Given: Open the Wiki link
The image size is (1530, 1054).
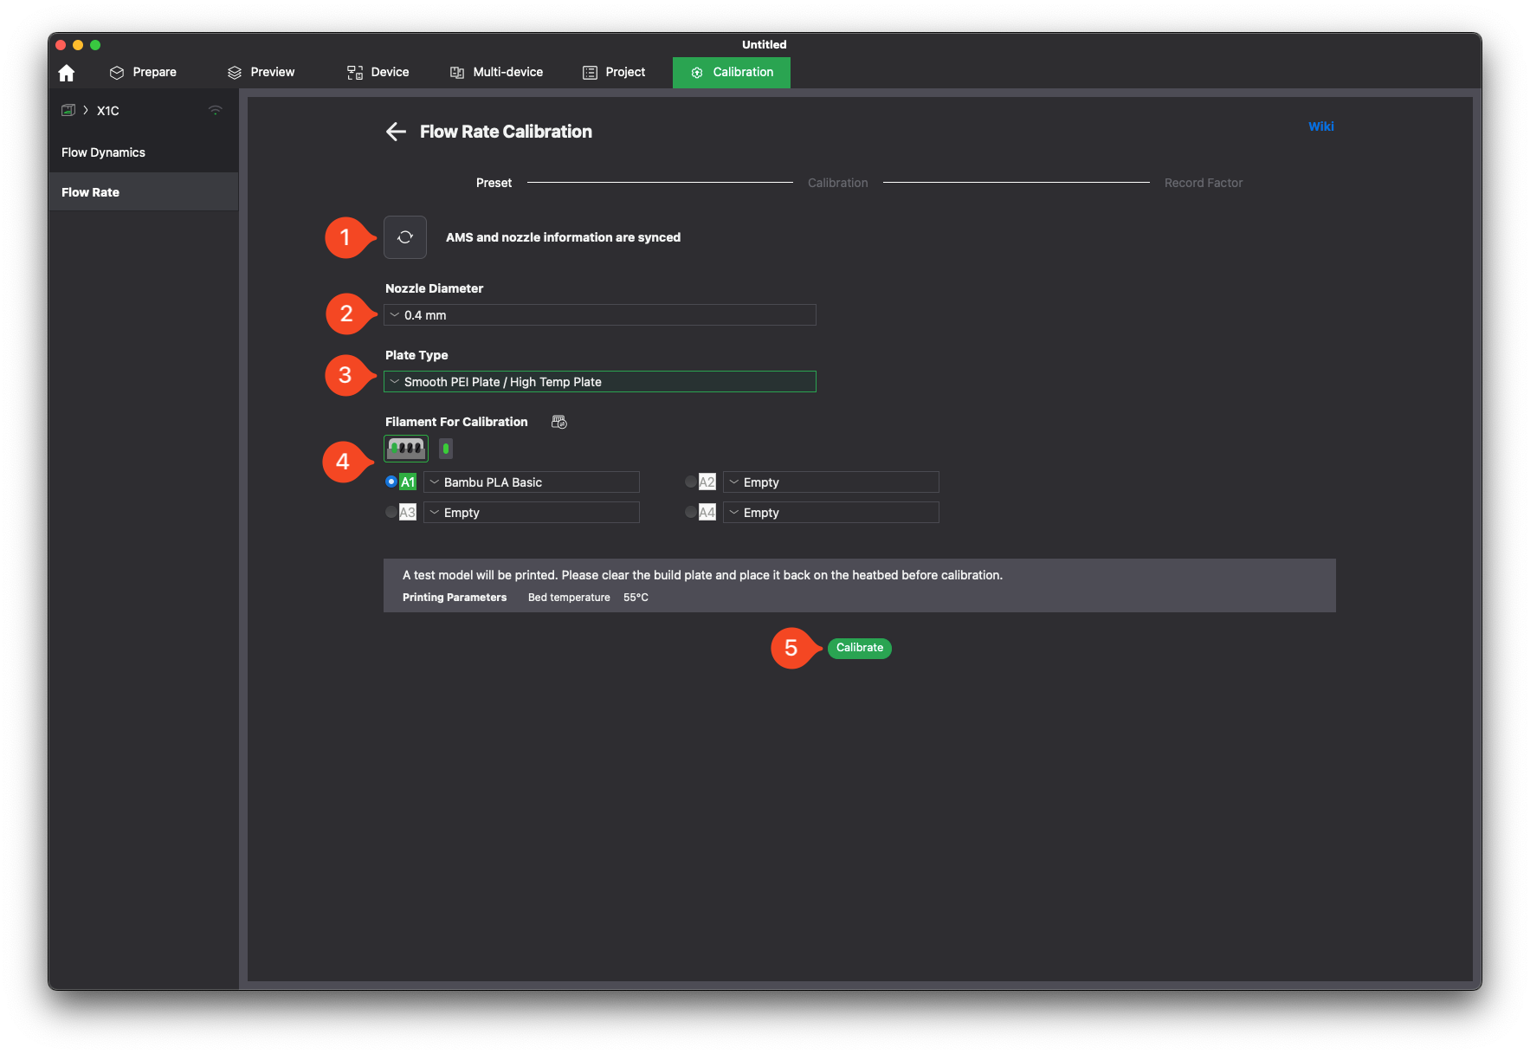Looking at the screenshot, I should coord(1320,126).
